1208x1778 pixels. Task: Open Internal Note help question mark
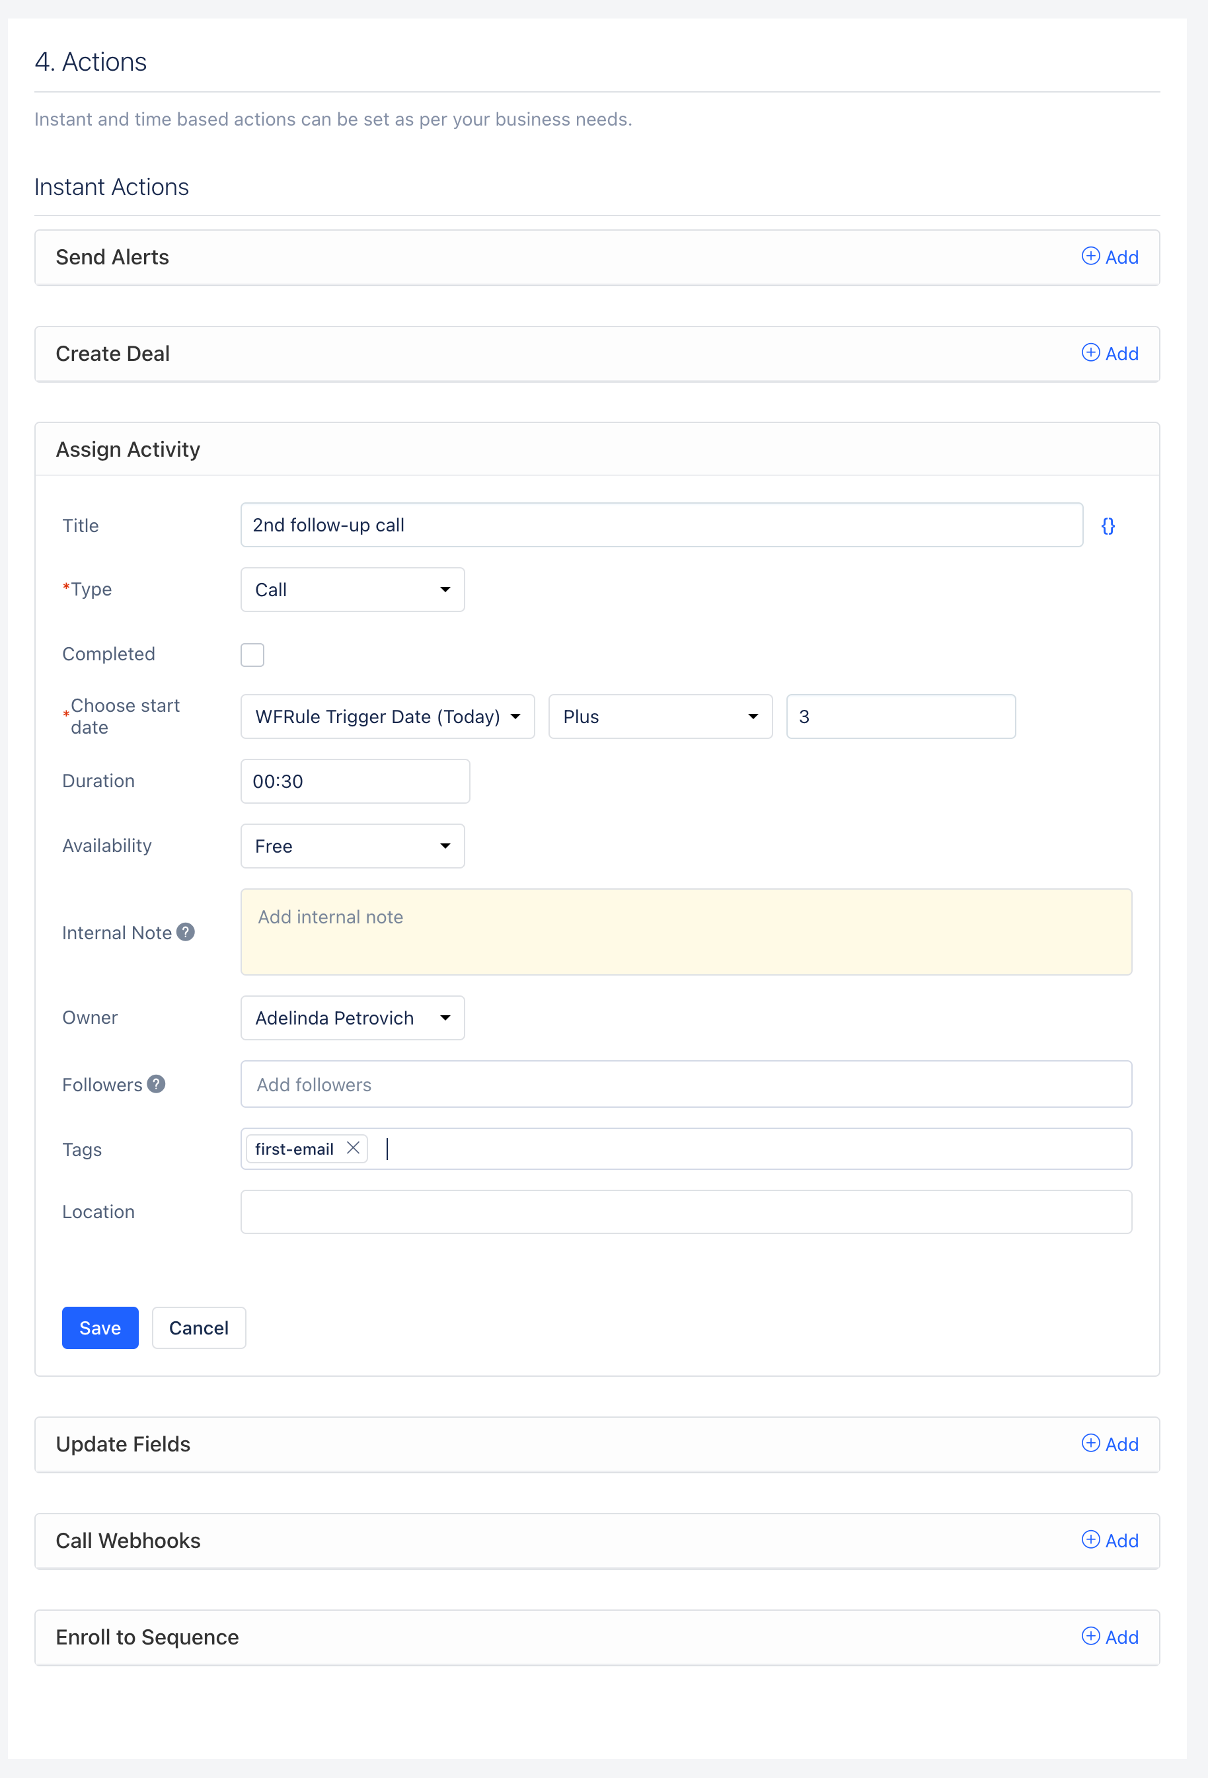tap(185, 932)
